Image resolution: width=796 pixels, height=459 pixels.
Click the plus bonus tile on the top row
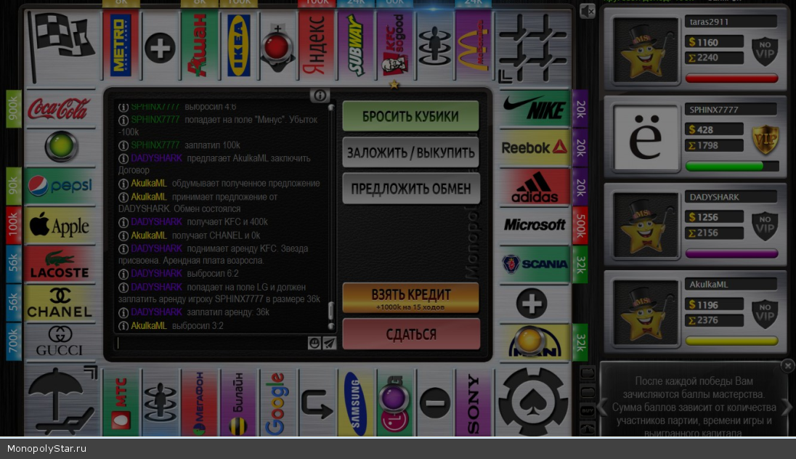click(160, 48)
